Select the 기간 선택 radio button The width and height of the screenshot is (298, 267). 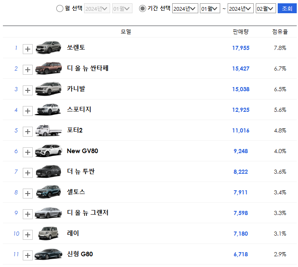click(x=142, y=8)
